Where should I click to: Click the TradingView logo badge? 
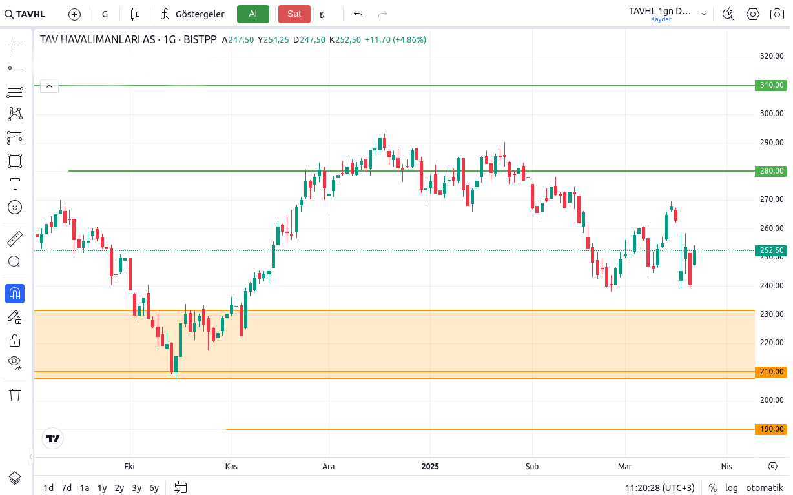(53, 439)
